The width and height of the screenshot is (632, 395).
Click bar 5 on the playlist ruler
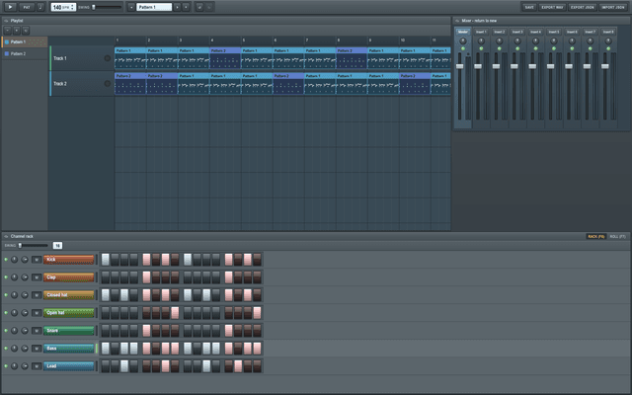click(244, 40)
